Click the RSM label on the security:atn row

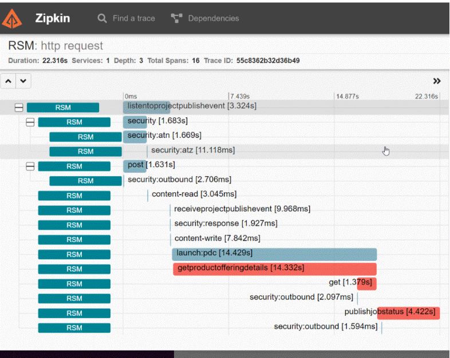pos(85,137)
